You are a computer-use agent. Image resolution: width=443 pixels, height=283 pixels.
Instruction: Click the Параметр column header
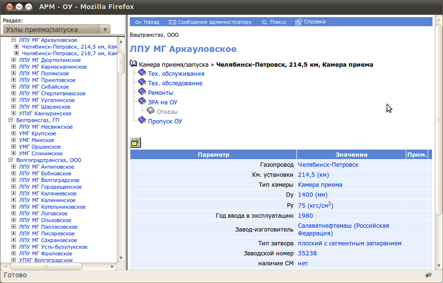click(x=213, y=154)
